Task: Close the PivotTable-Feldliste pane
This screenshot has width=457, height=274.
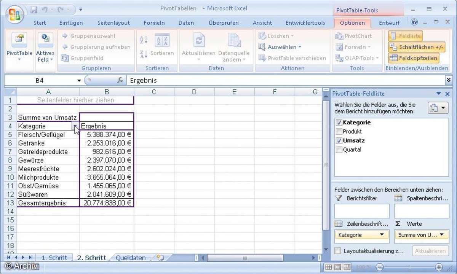Action: click(447, 94)
